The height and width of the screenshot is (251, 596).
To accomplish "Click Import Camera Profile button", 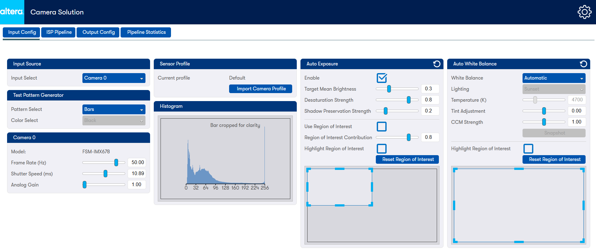I will tap(261, 89).
